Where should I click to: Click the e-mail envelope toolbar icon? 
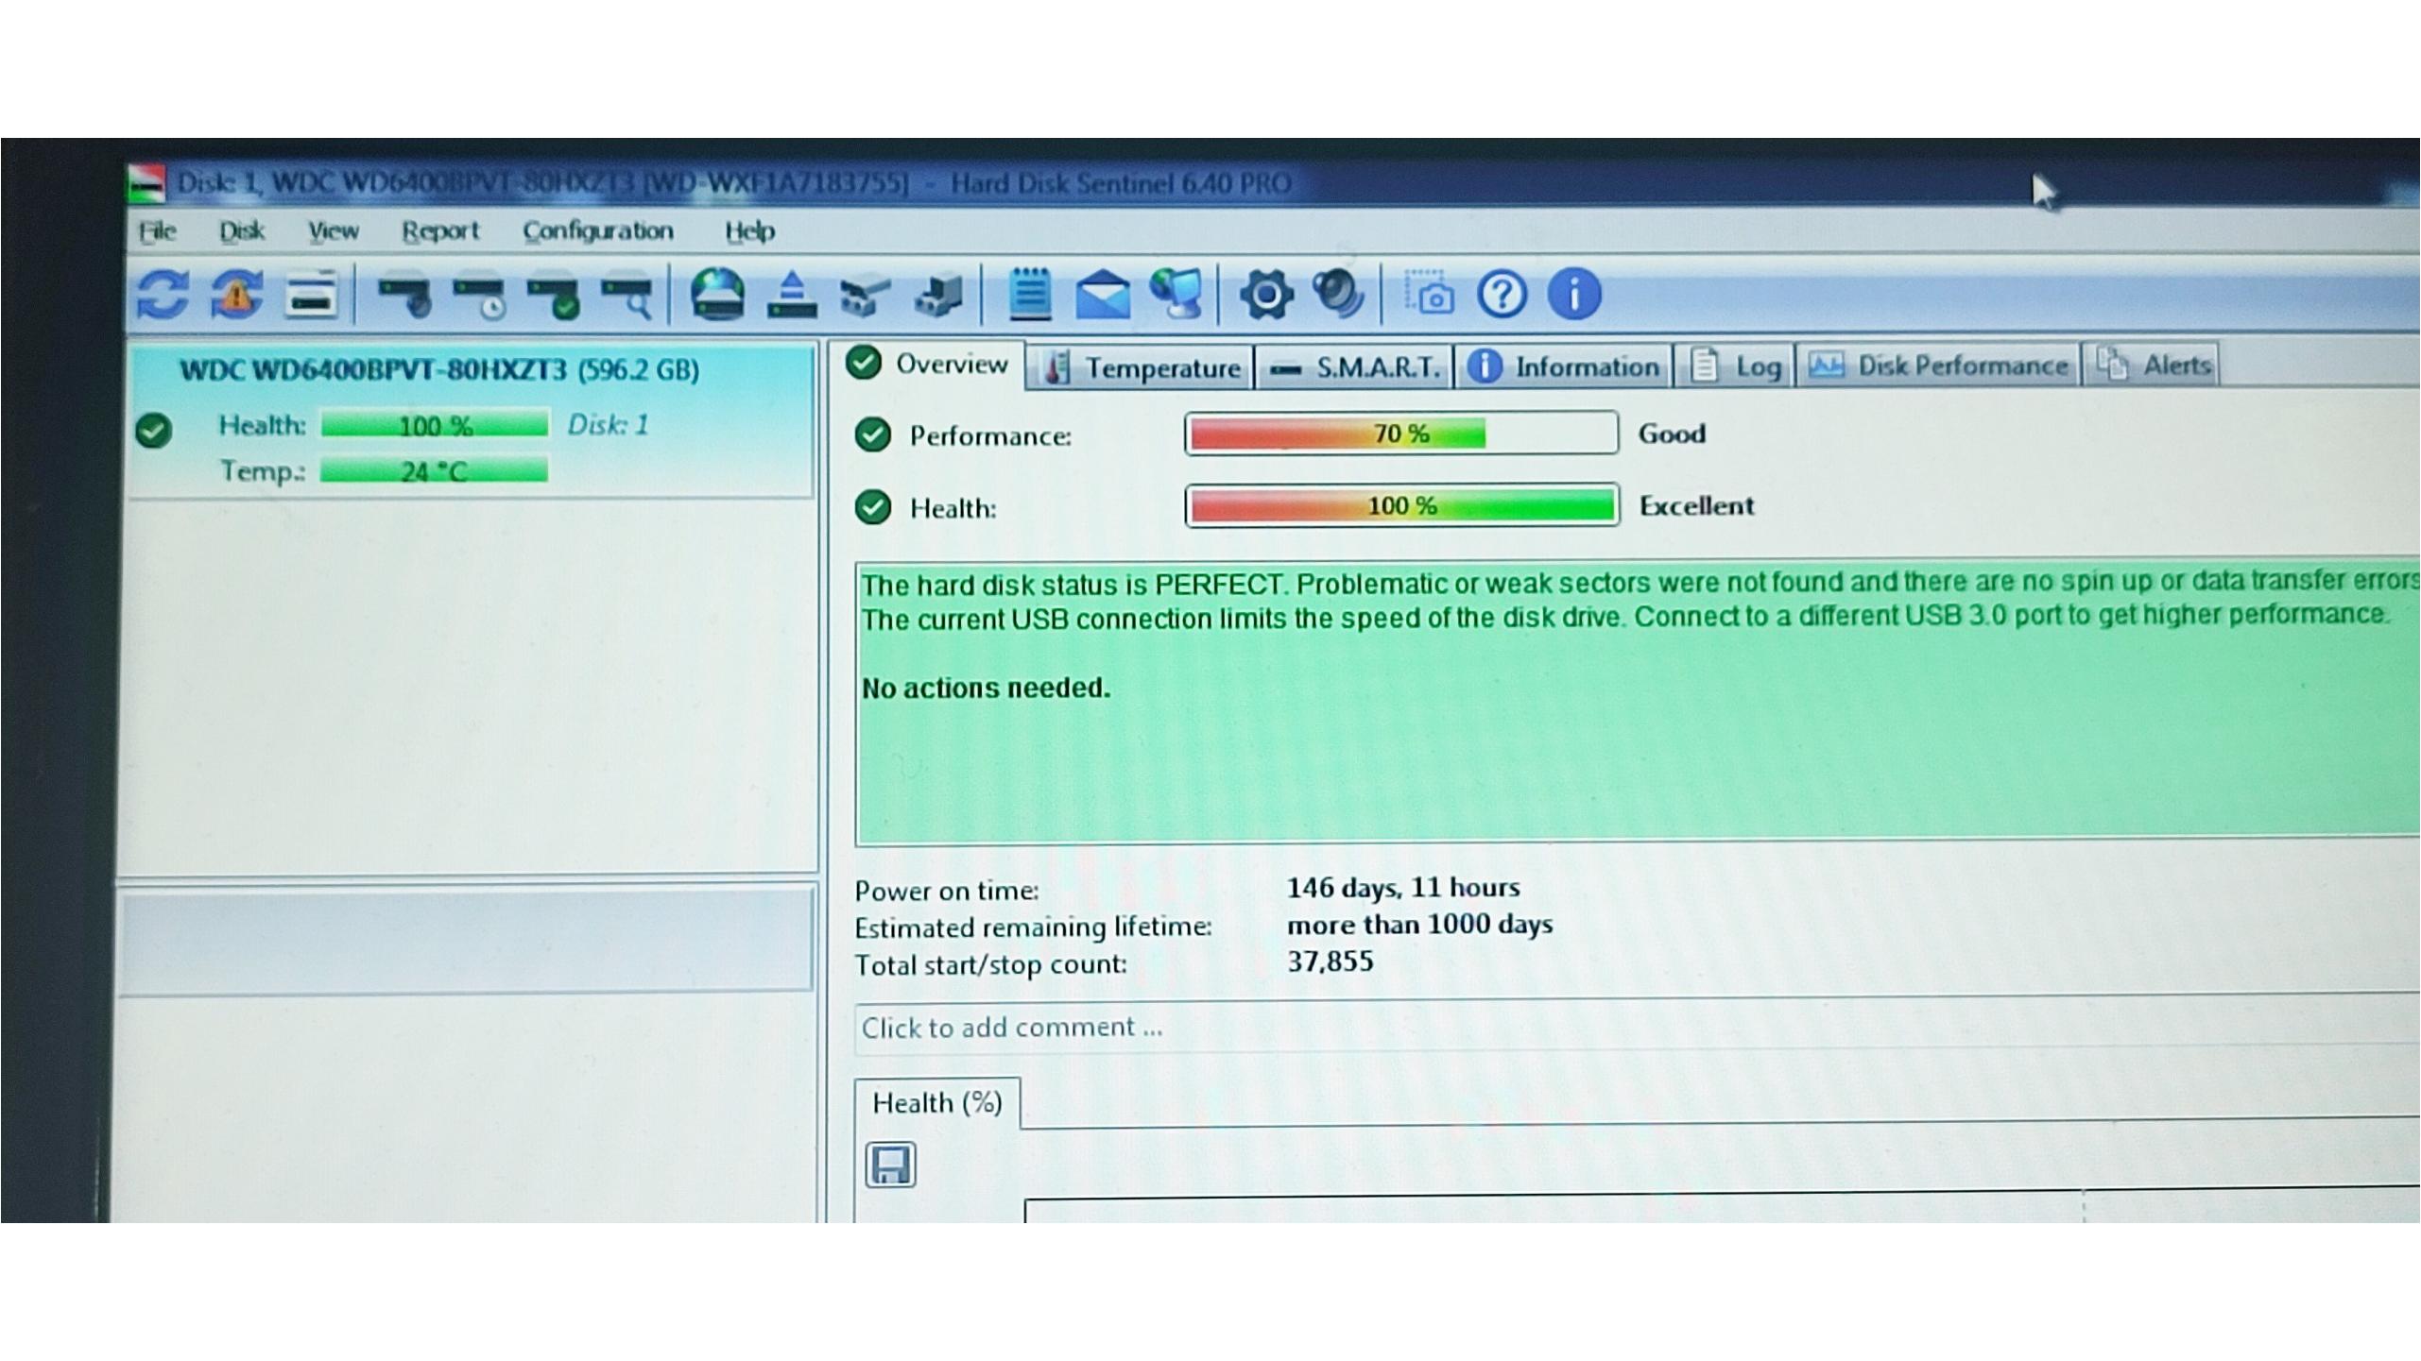[1103, 295]
